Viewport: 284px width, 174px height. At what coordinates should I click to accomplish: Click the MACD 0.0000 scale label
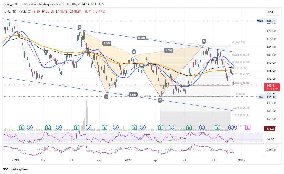[271, 150]
